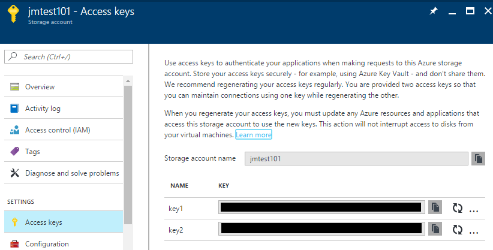Copy key1 value to clipboard

pyautogui.click(x=435, y=207)
